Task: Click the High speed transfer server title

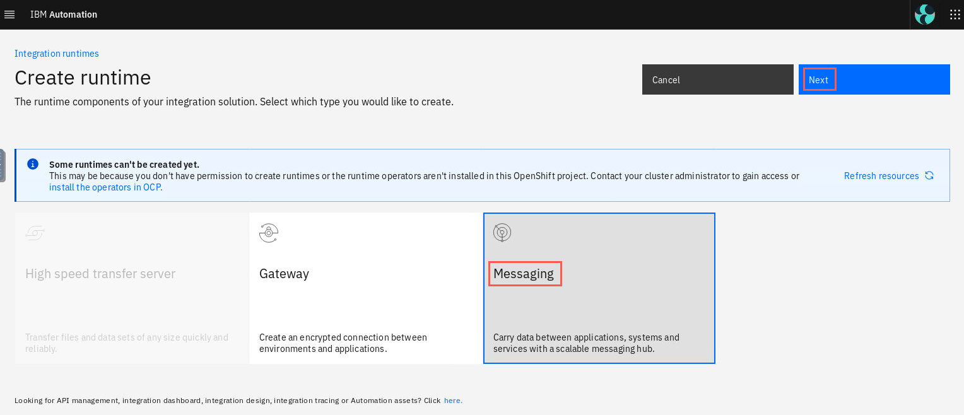Action: tap(100, 274)
